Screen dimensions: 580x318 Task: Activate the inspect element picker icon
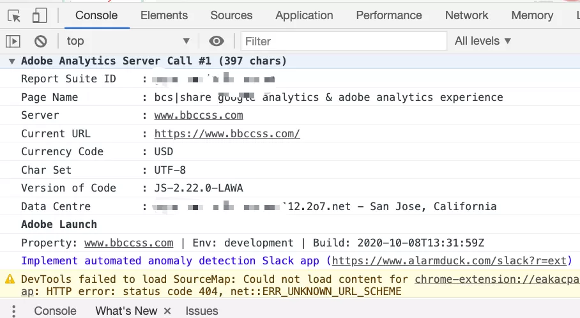point(14,16)
